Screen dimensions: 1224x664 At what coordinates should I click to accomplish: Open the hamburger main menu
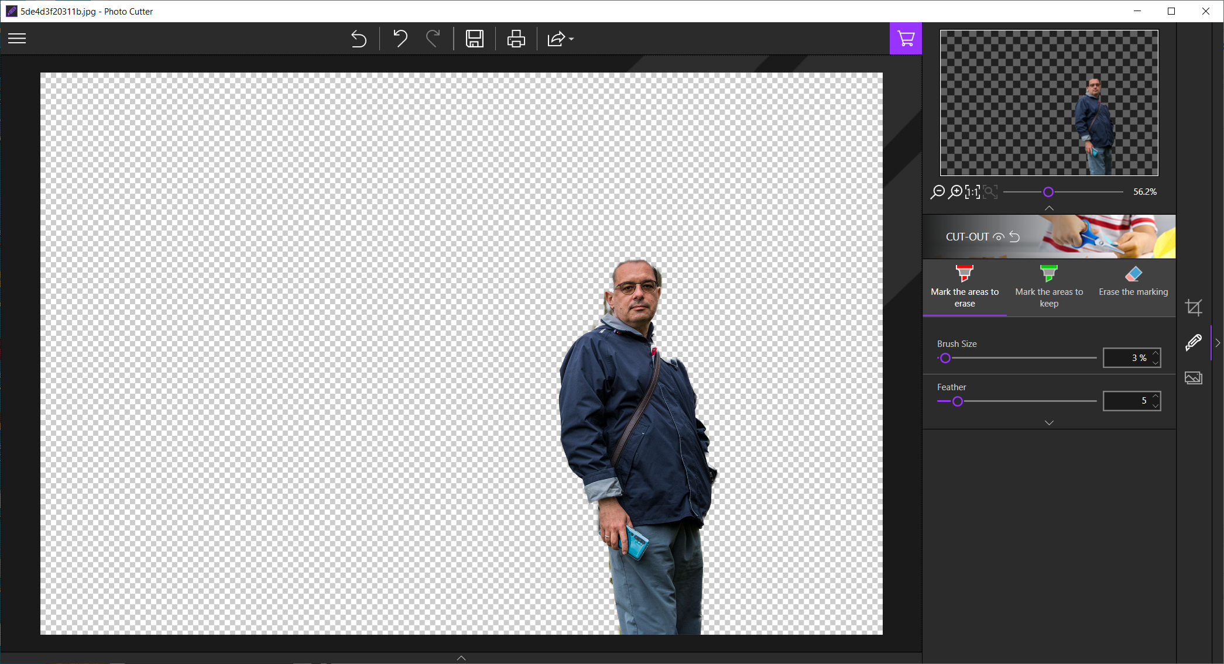(17, 39)
